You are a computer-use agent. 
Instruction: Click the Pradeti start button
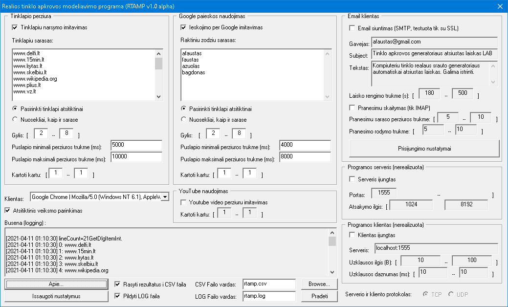319,296
